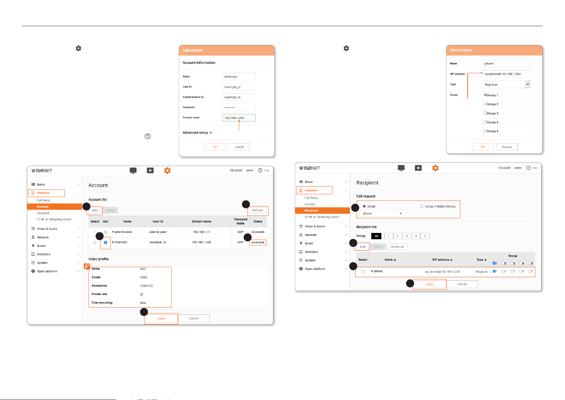Toggle the Use checkbox for Intercom account
Screen dimensions: 565x400
point(105,242)
